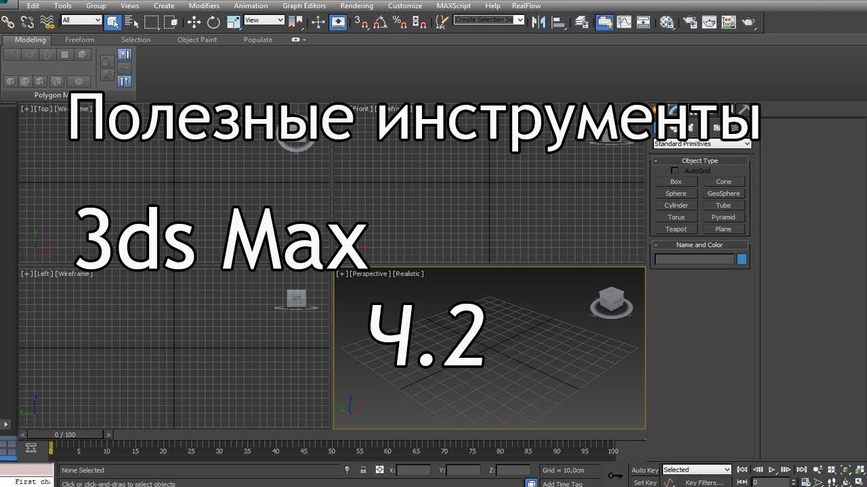
Task: Click the Unlink Selection tool
Action: coord(27,22)
